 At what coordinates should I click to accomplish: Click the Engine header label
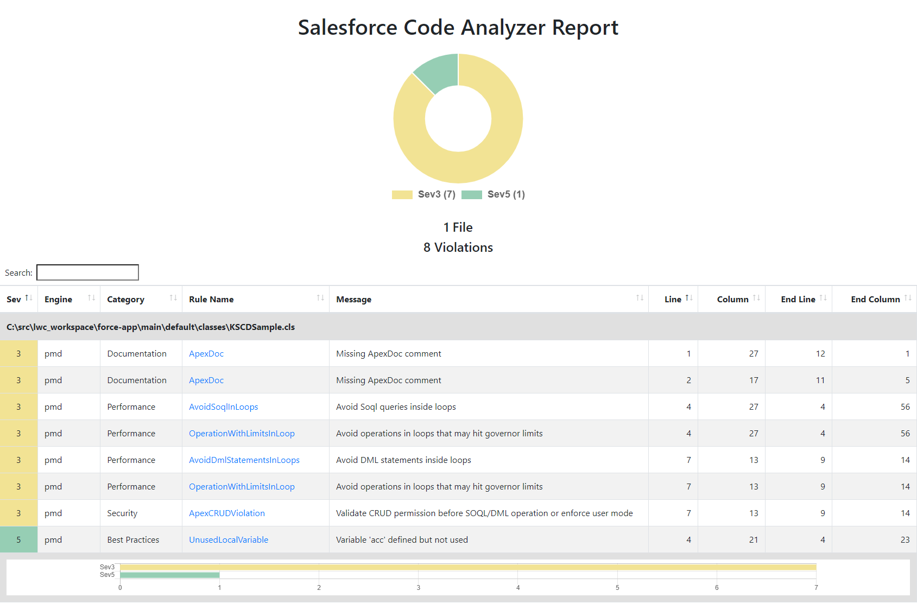click(58, 300)
